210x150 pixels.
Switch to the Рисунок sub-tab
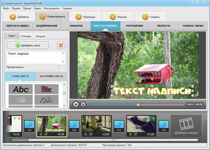coord(40,36)
